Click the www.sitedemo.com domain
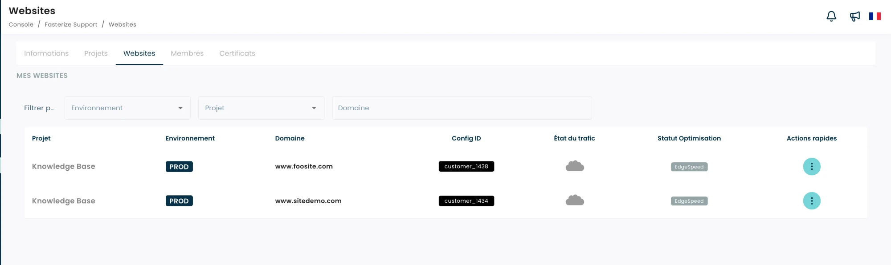The height and width of the screenshot is (265, 891). [x=308, y=201]
